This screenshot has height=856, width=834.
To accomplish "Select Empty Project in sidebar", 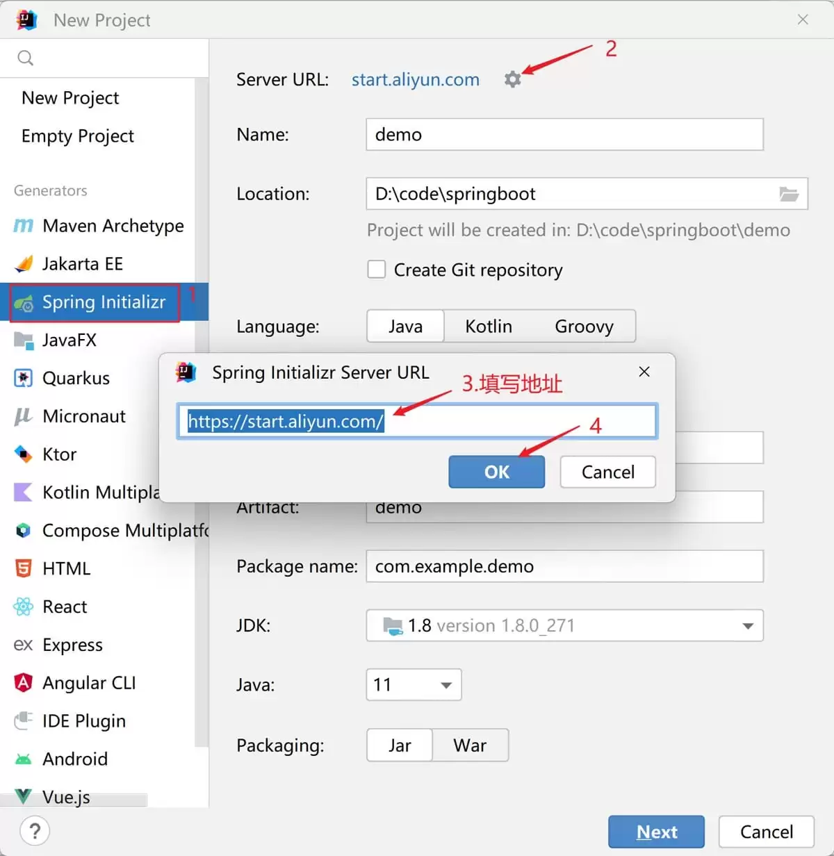I will click(78, 136).
